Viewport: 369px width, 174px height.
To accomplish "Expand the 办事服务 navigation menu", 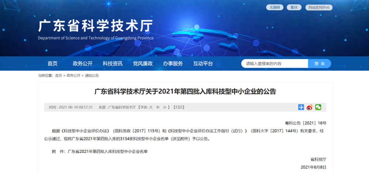I will tap(173, 64).
